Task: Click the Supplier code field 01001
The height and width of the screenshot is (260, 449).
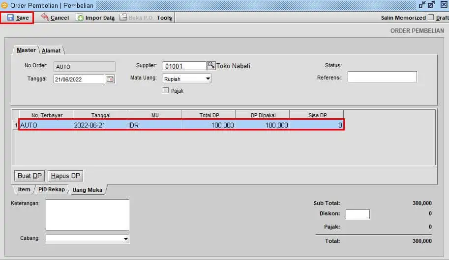Action: point(184,66)
